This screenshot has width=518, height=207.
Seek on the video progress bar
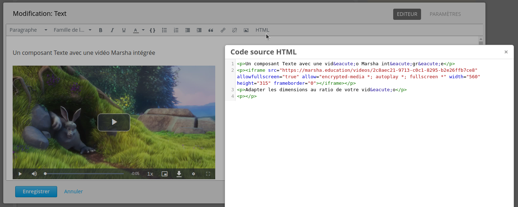click(x=84, y=174)
